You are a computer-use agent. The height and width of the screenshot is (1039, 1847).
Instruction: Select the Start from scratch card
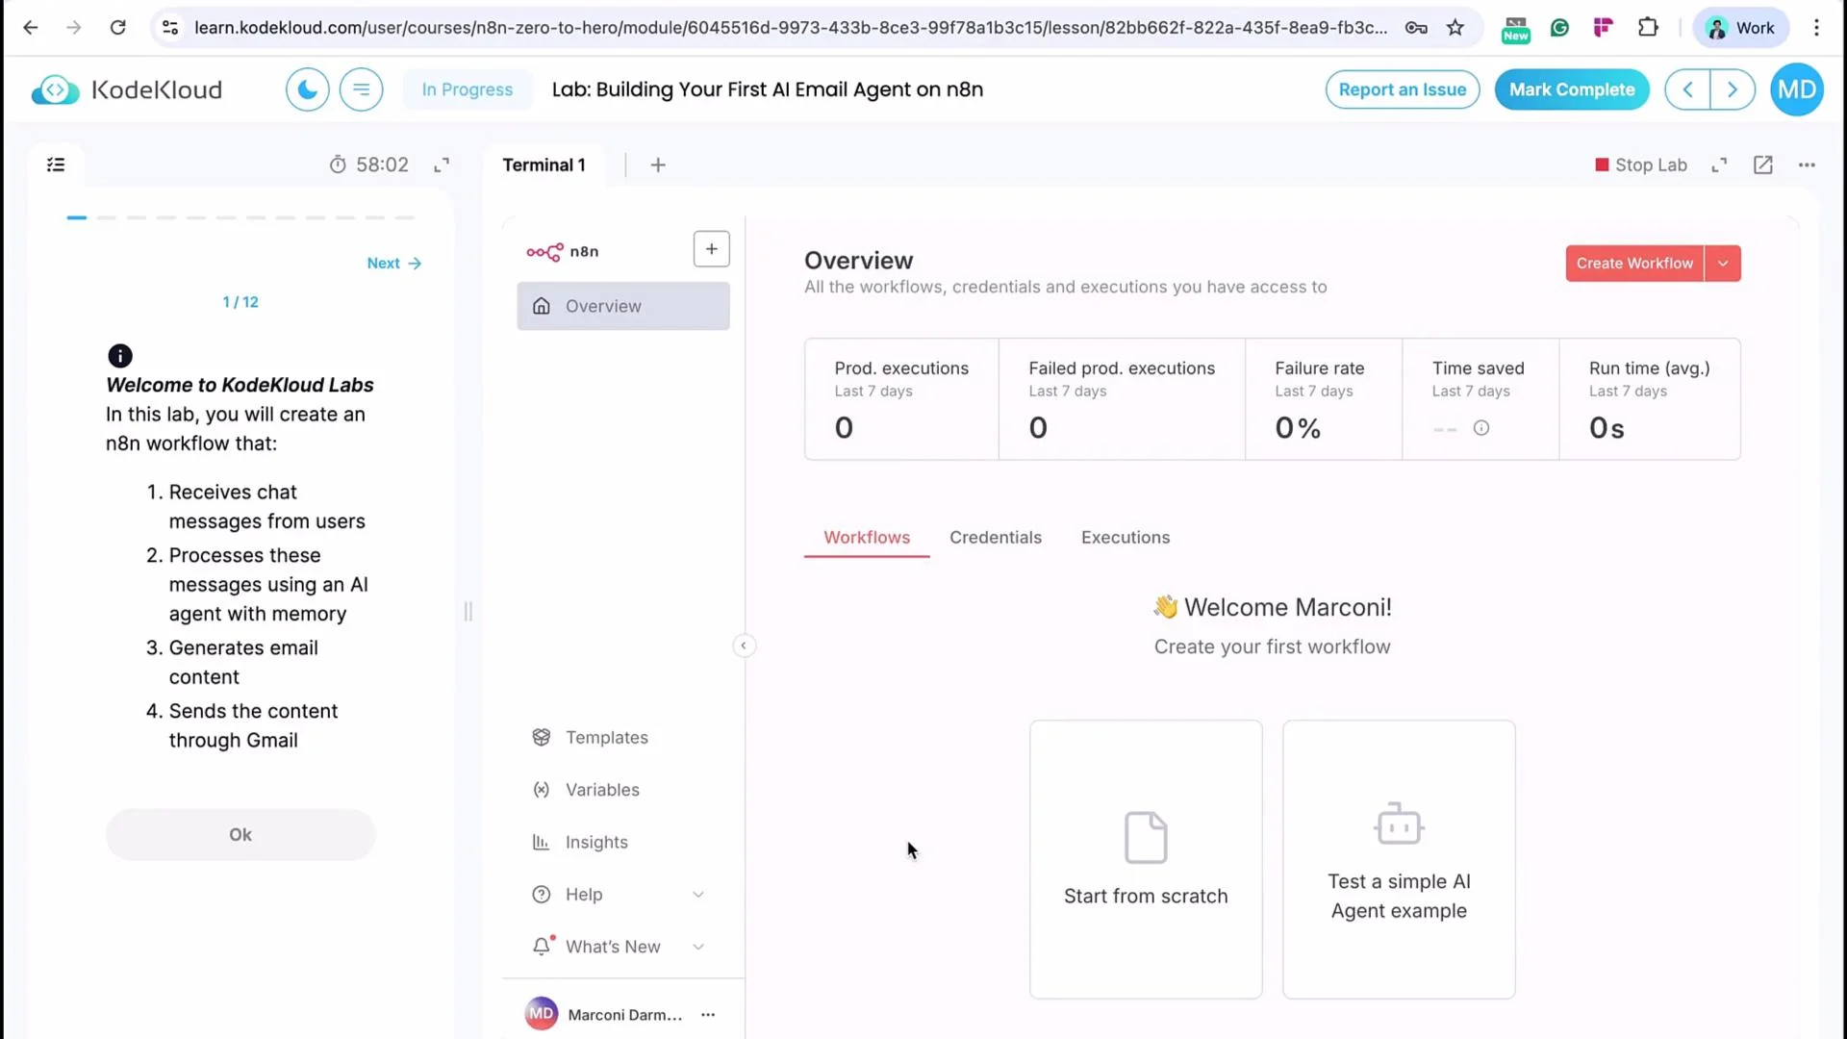(1146, 859)
